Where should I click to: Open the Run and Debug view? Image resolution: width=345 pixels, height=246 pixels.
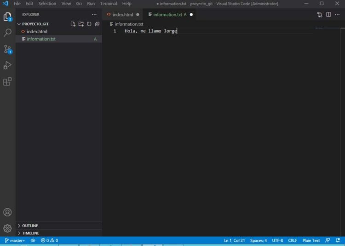[x=7, y=65]
